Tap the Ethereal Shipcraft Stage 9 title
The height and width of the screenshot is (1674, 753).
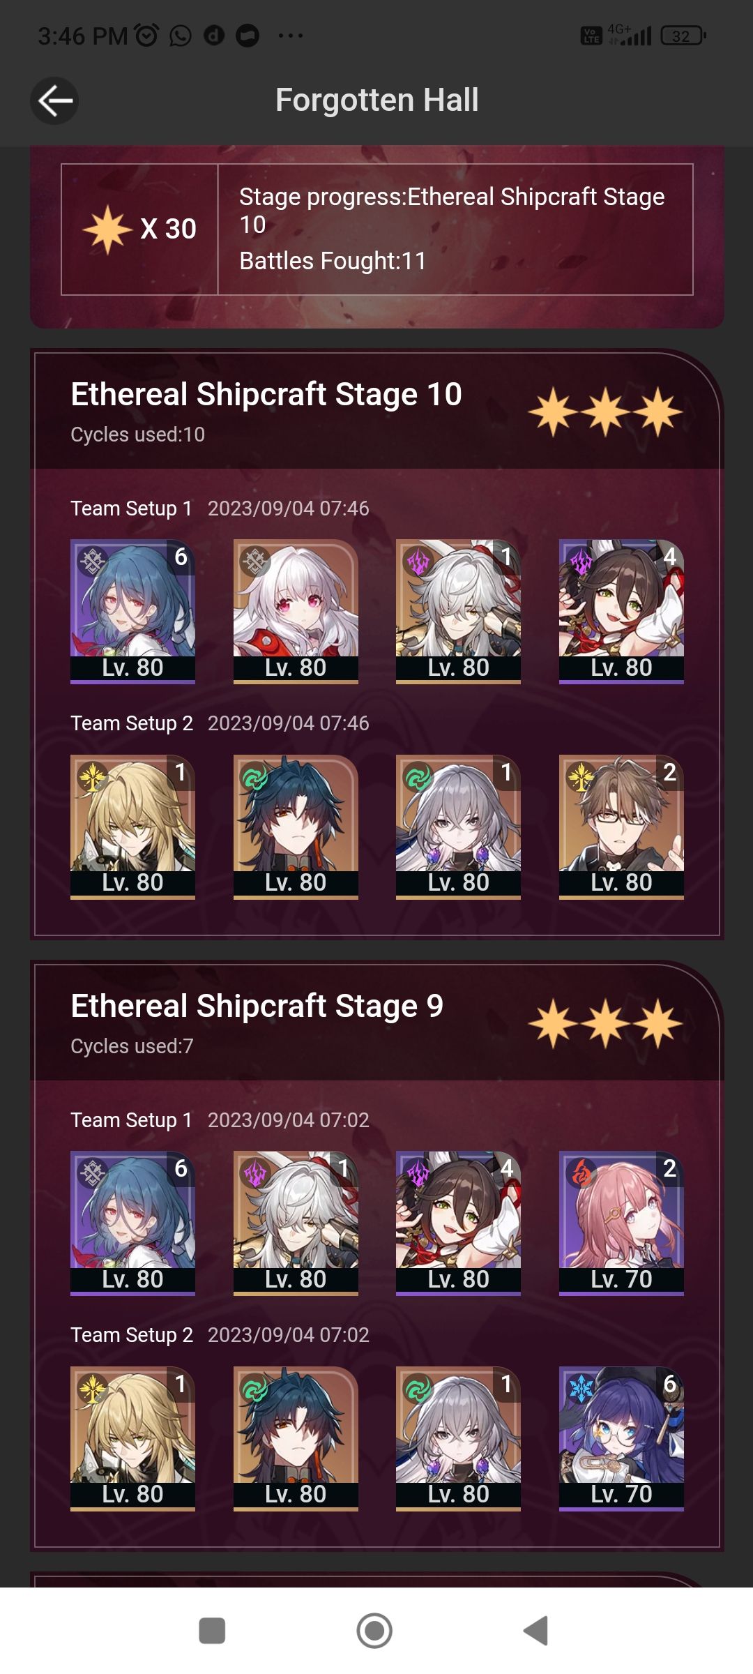257,1006
